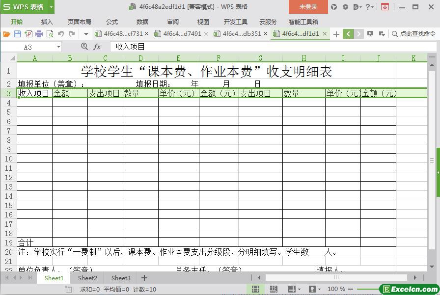This screenshot has height=295, width=440.
Task: Click the Save icon in quick toolbar
Action: point(18,34)
